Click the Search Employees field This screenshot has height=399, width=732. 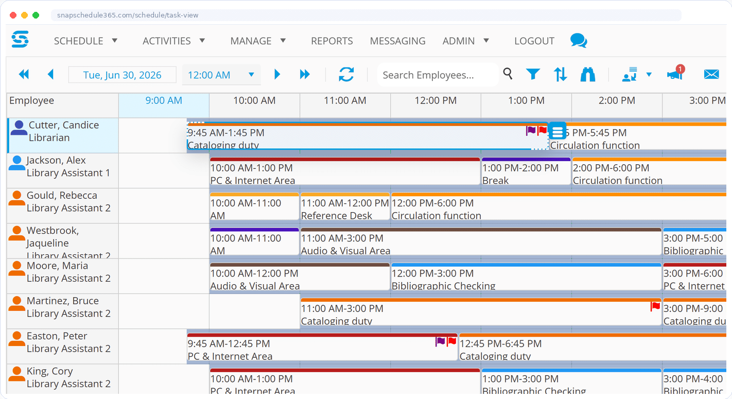coord(438,75)
